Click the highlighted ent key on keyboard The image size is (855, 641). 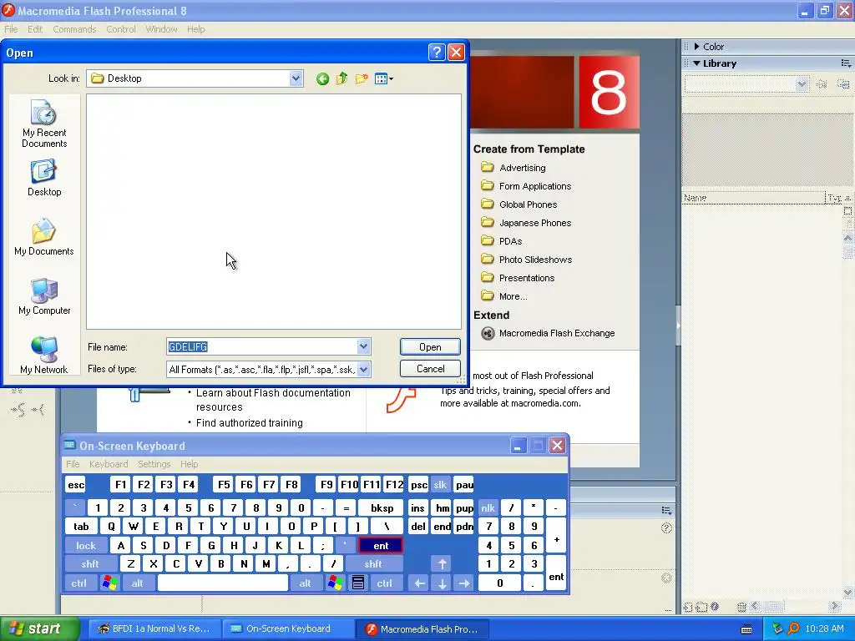pos(381,546)
